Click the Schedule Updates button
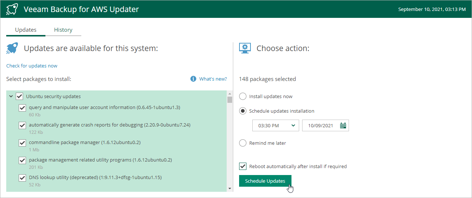This screenshot has height=198, width=472. coord(265,181)
